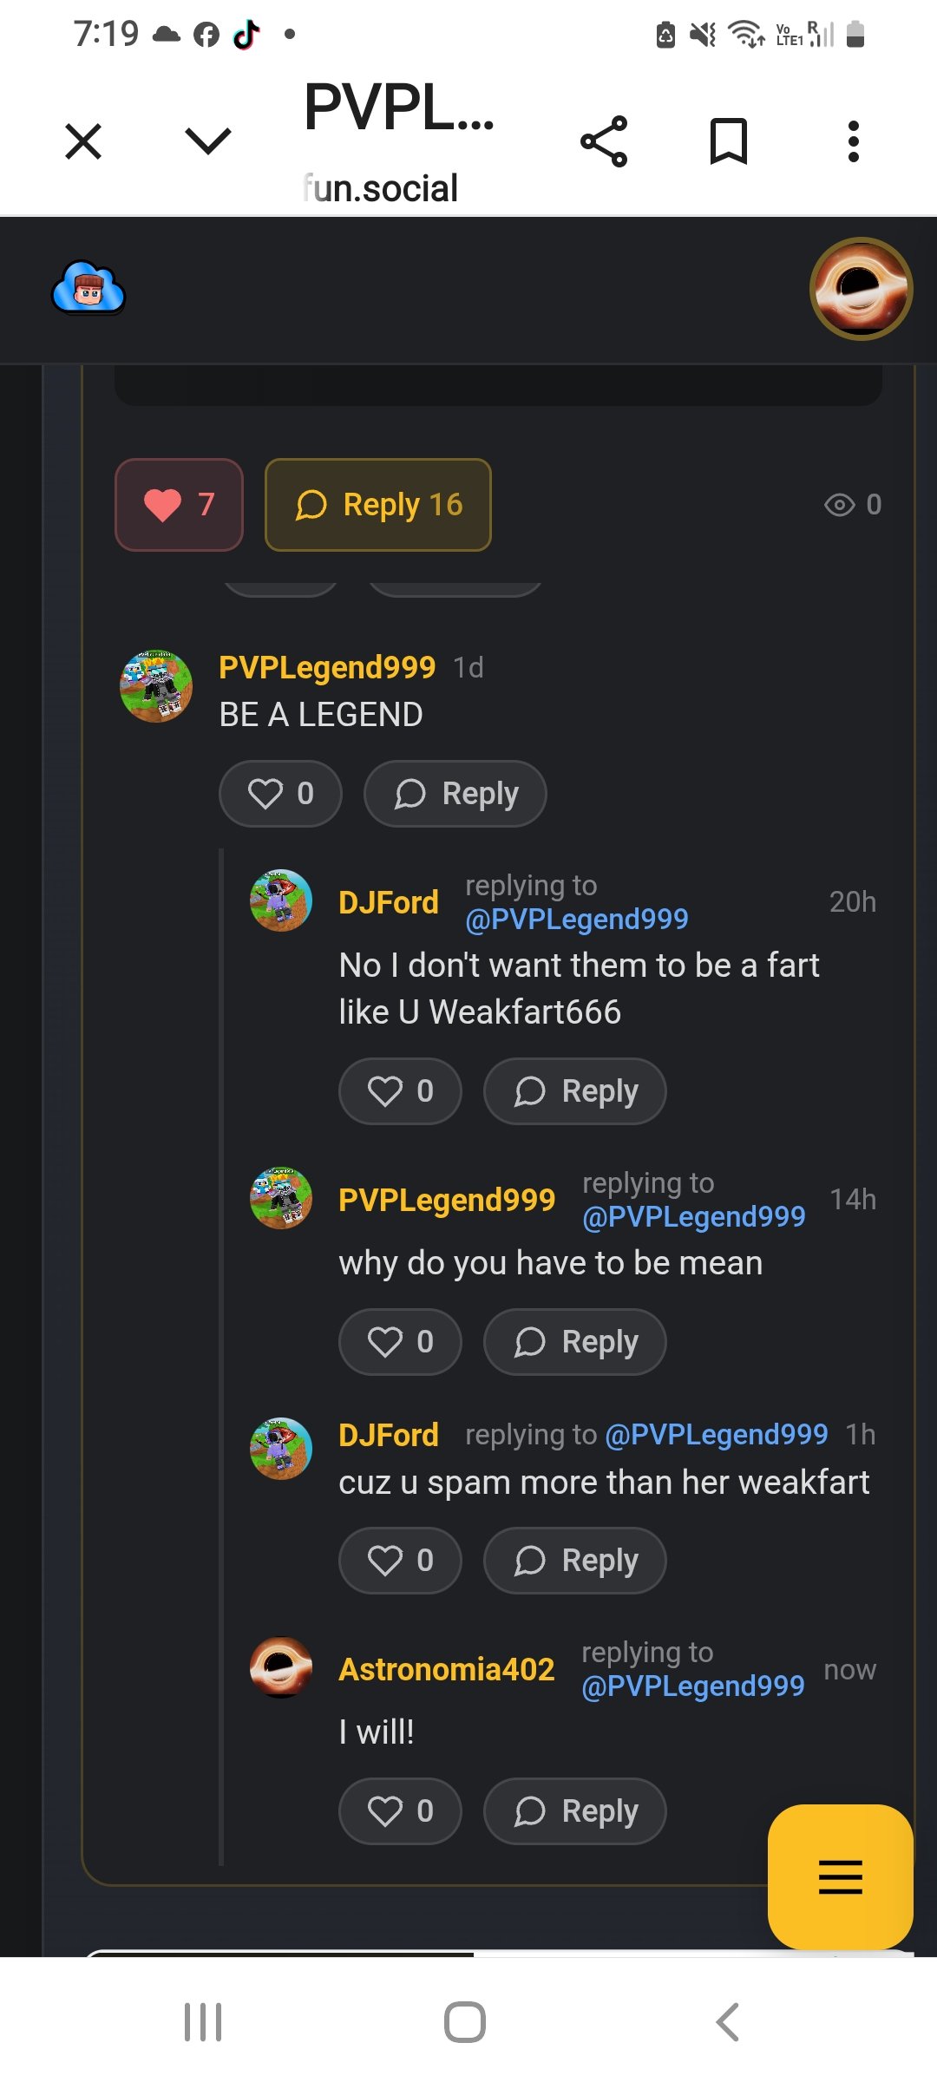
Task: Open the yellow floating menu button
Action: point(840,1876)
